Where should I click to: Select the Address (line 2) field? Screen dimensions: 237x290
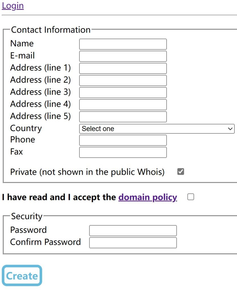tap(123, 80)
